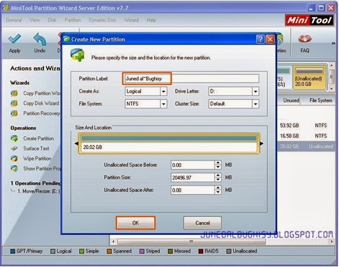This screenshot has height=267, width=339.
Task: Increase Unallocated Space After with up arrow
Action: point(218,188)
